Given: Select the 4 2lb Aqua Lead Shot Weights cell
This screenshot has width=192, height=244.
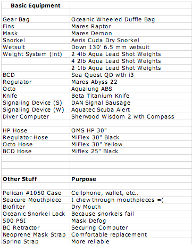Looking at the screenshot, I should pos(131,61).
